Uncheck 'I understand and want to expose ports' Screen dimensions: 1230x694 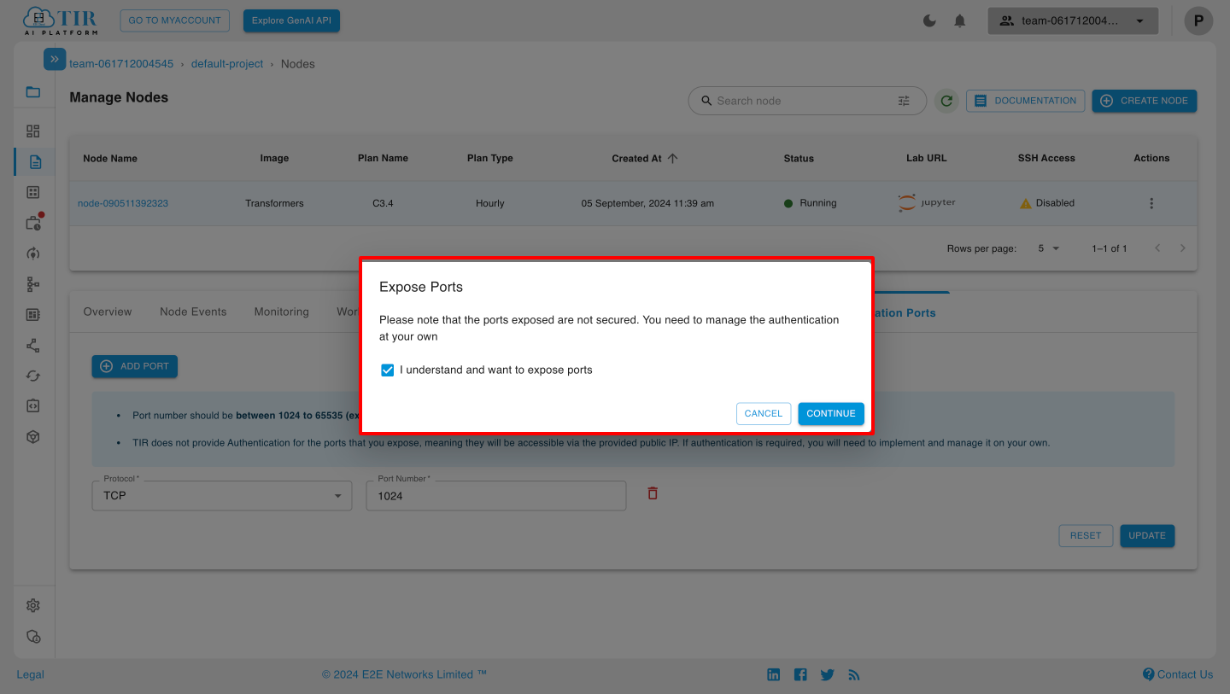(x=387, y=370)
